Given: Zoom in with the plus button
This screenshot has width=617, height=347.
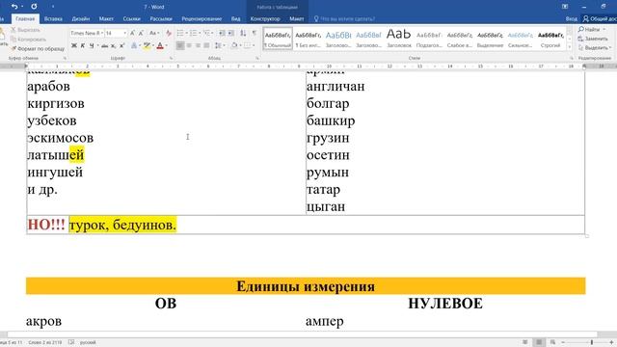Looking at the screenshot, I should [612, 342].
